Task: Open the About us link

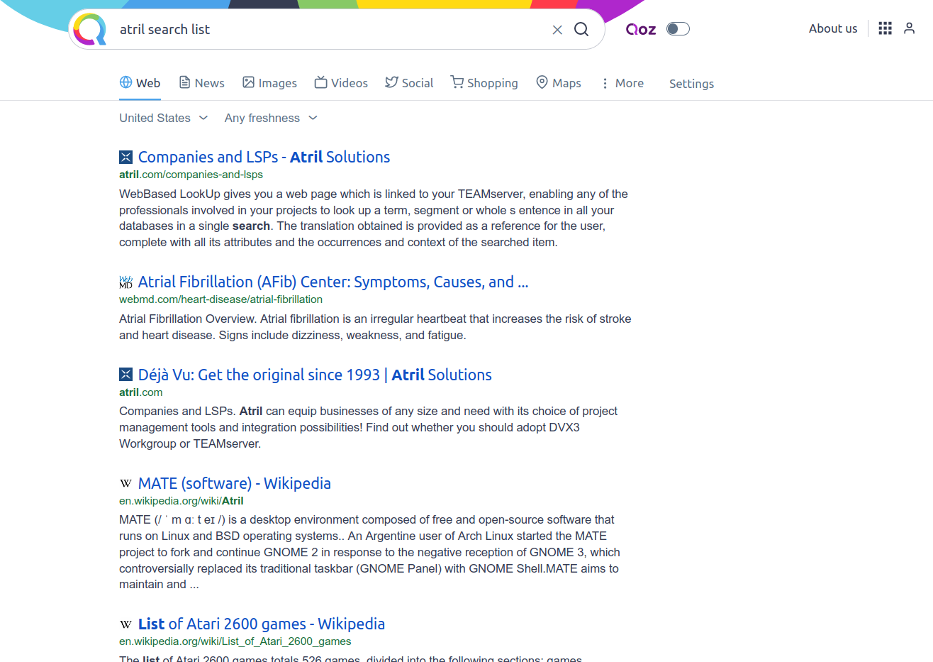Action: click(833, 28)
